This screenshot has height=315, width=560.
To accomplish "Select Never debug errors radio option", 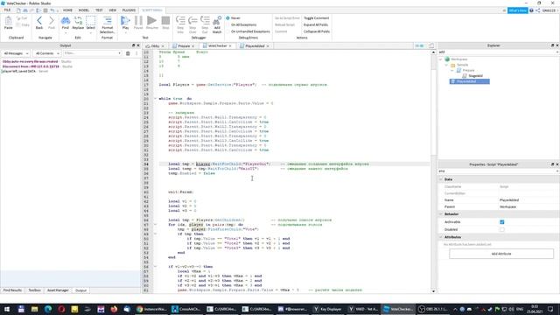I will click(x=227, y=17).
